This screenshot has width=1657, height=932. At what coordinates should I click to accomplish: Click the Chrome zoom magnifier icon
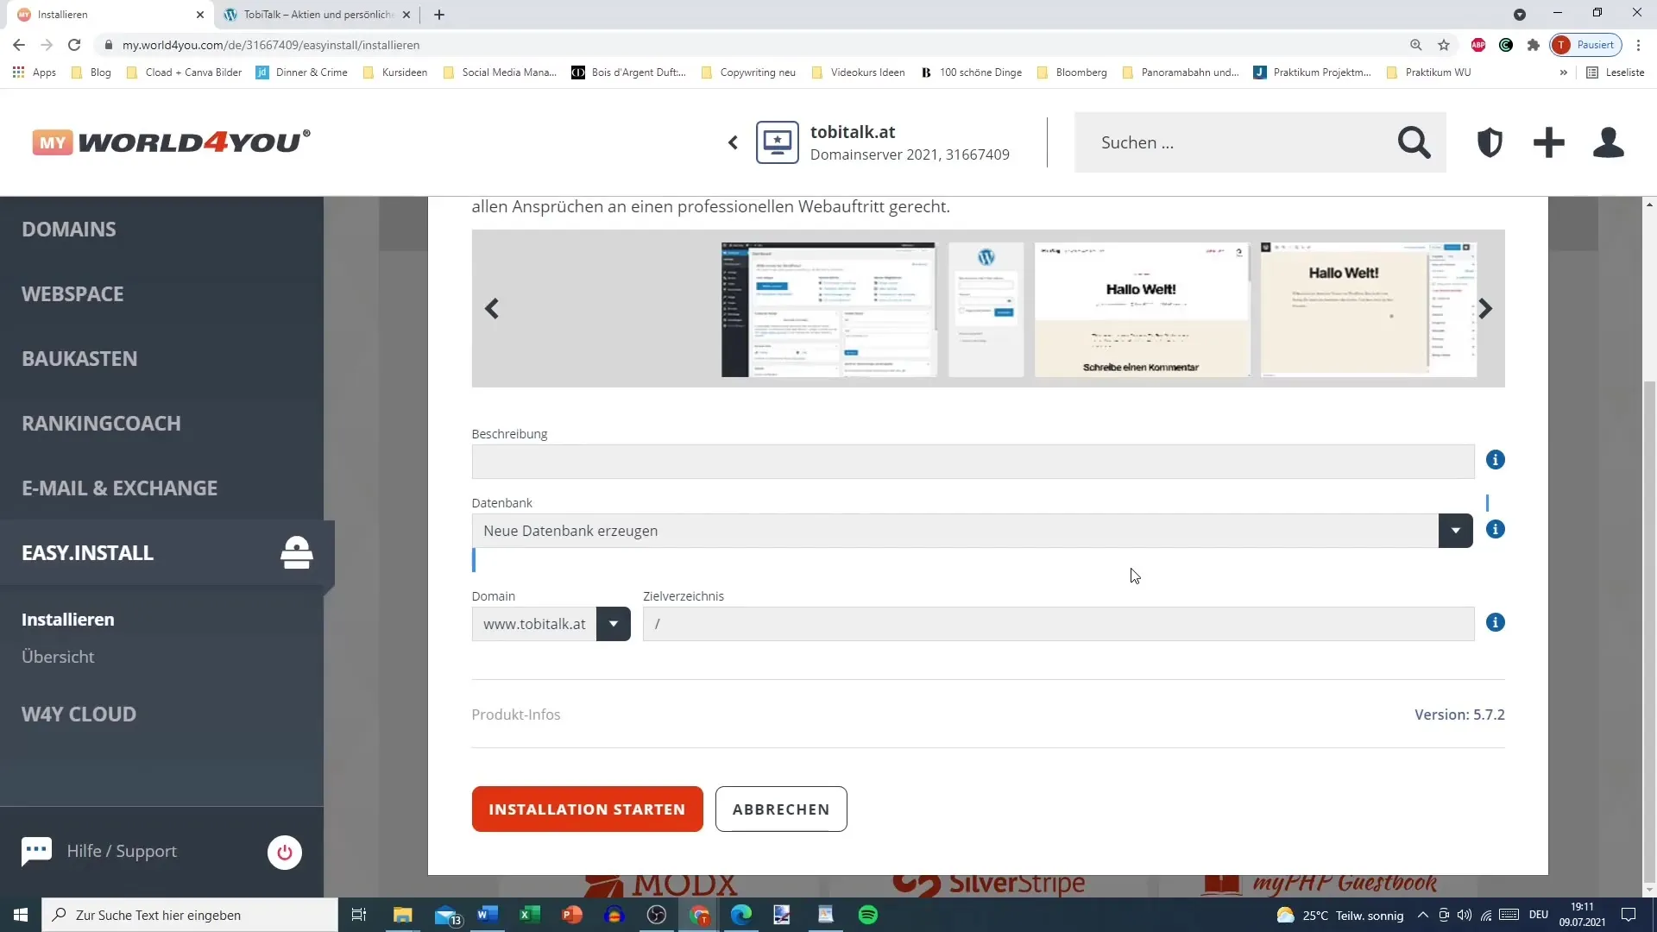coord(1416,45)
